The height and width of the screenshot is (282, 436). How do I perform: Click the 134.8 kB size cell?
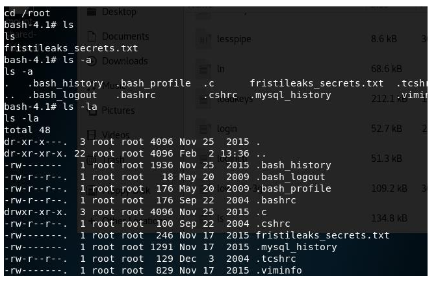click(387, 218)
